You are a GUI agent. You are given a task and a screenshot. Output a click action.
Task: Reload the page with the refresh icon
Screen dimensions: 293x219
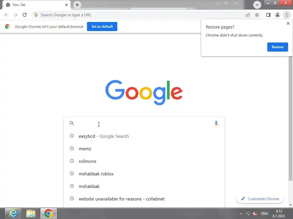click(25, 15)
